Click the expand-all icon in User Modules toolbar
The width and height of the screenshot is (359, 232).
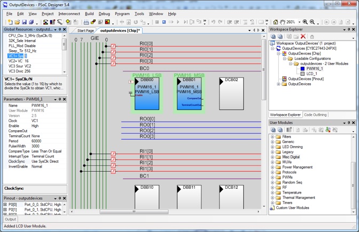point(273,130)
